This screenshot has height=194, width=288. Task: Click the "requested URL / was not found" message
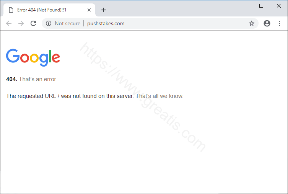pos(70,96)
